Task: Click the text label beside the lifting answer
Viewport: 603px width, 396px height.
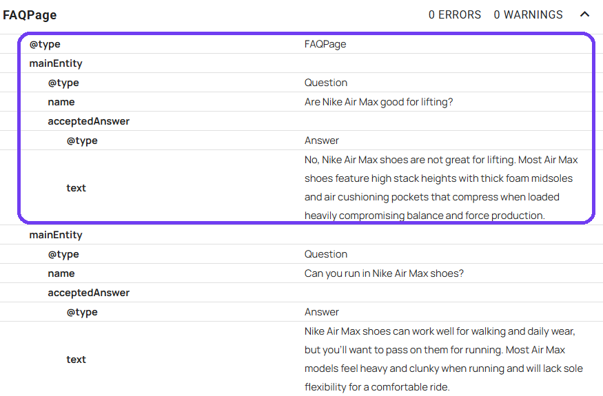Action: coord(76,188)
